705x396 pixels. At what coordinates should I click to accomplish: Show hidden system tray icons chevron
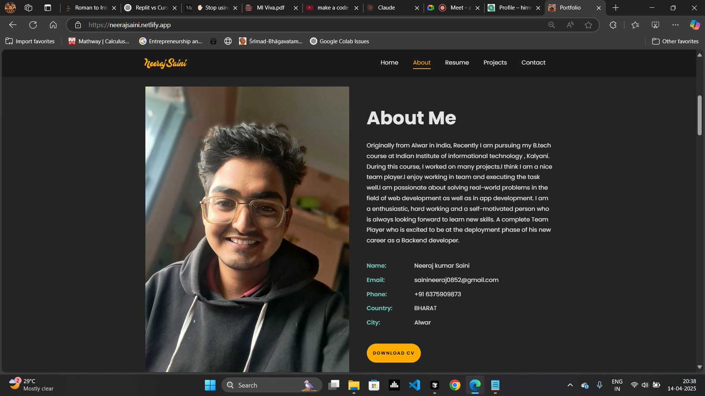click(570, 385)
